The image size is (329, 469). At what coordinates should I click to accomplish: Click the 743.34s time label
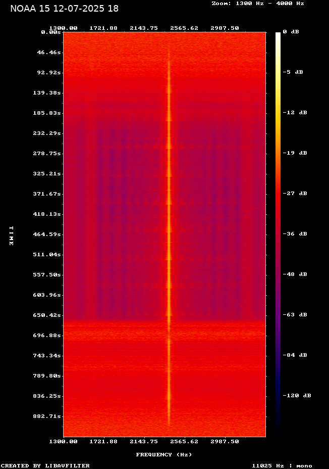(47, 356)
